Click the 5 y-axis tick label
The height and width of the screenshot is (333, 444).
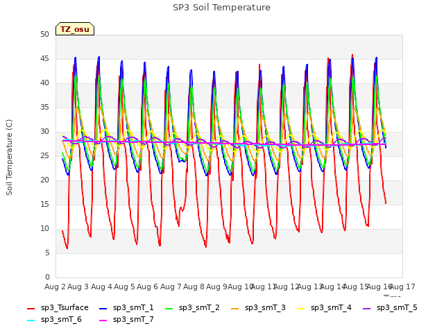(47, 253)
